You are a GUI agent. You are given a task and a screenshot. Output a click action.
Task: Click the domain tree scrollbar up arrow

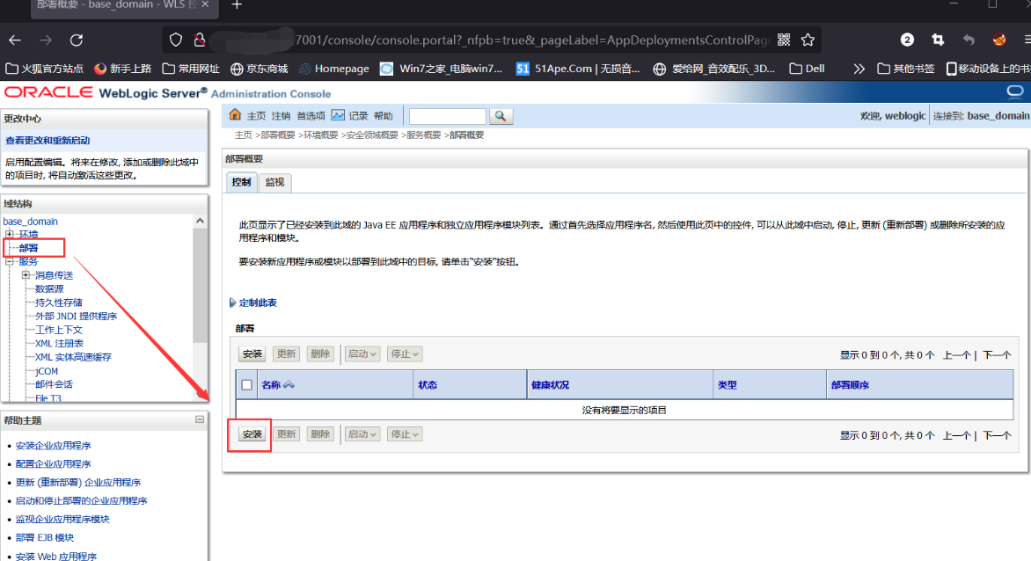200,221
